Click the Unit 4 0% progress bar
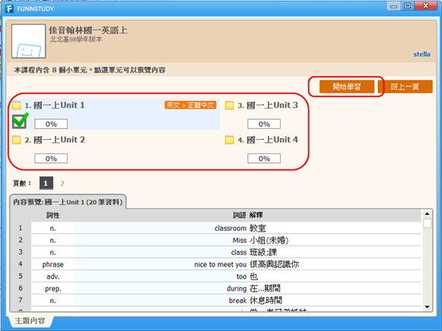The width and height of the screenshot is (442, 331). coord(264,159)
